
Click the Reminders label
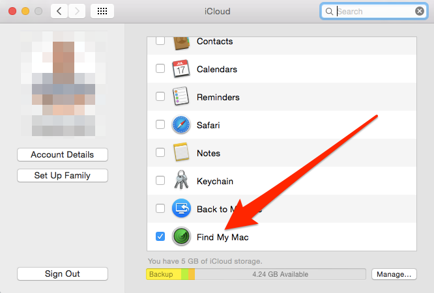point(218,97)
